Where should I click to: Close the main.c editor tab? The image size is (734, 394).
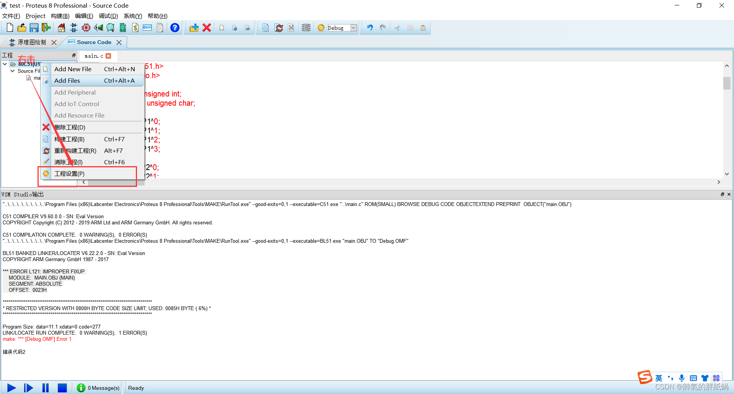108,56
